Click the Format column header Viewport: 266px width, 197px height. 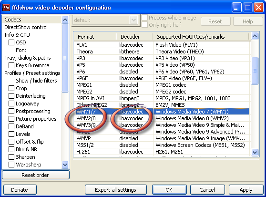pyautogui.click(x=95, y=37)
